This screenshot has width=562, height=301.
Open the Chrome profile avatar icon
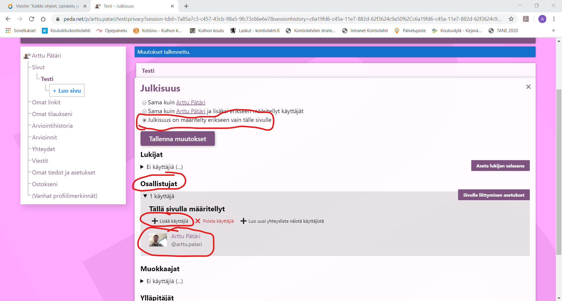pos(542,19)
